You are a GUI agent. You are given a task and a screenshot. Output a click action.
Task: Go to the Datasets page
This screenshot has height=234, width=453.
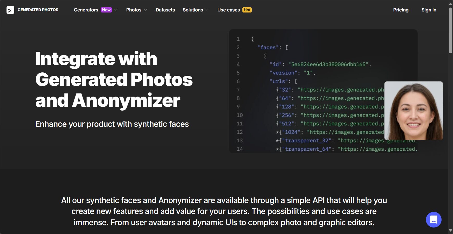point(165,10)
